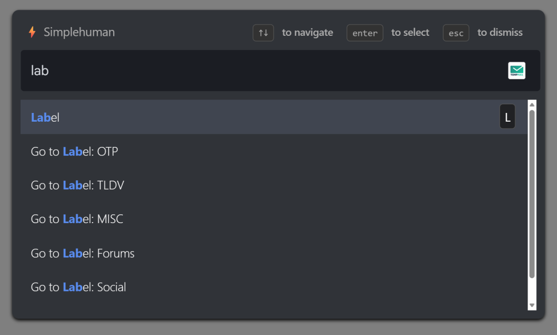
Task: Click the L shortcut badge
Action: coord(508,117)
